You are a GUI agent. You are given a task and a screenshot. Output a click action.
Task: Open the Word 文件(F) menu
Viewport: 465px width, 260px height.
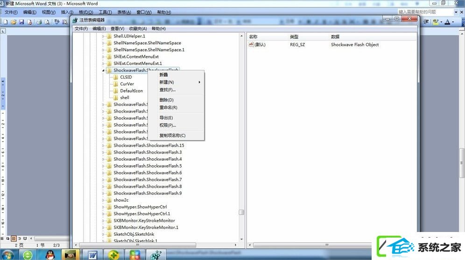(11, 12)
